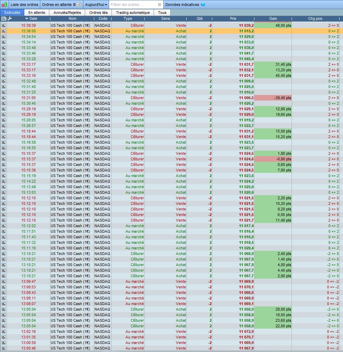343x352 pixels.
Task: Open details icon of the 15:31:05 order
Action: [3, 98]
